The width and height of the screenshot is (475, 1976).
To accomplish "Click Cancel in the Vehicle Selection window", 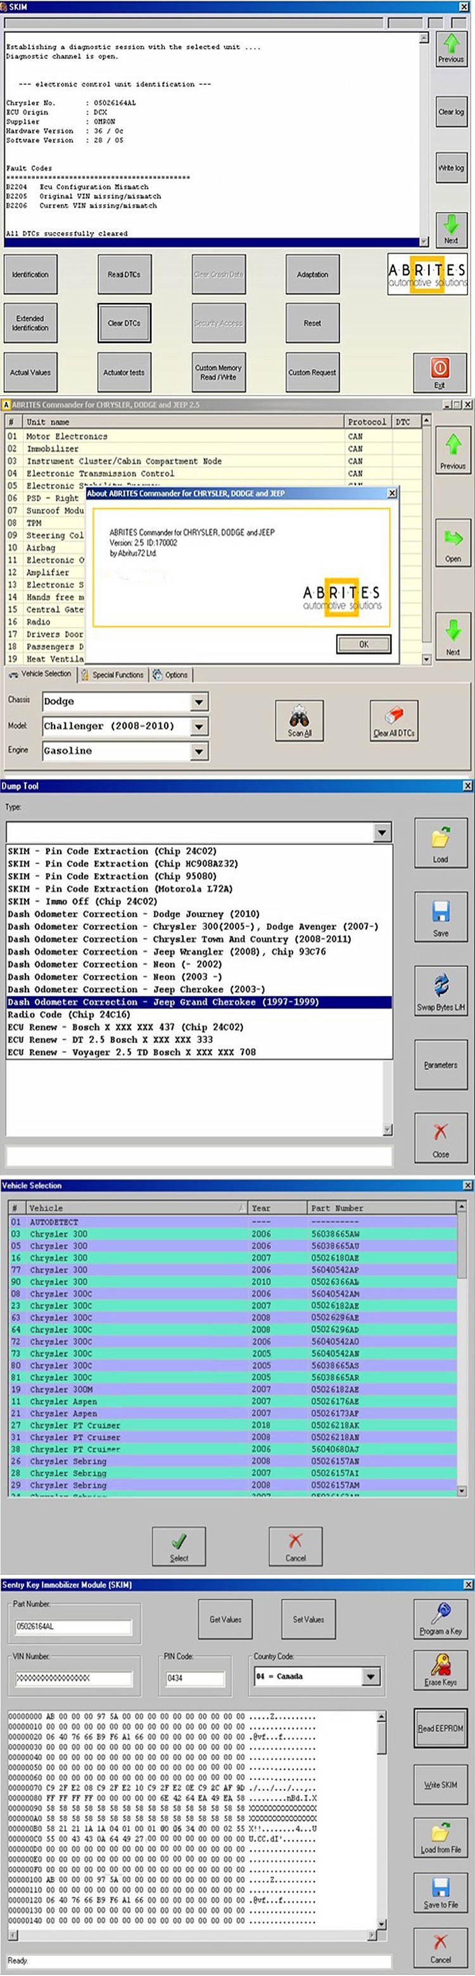I will (296, 1546).
